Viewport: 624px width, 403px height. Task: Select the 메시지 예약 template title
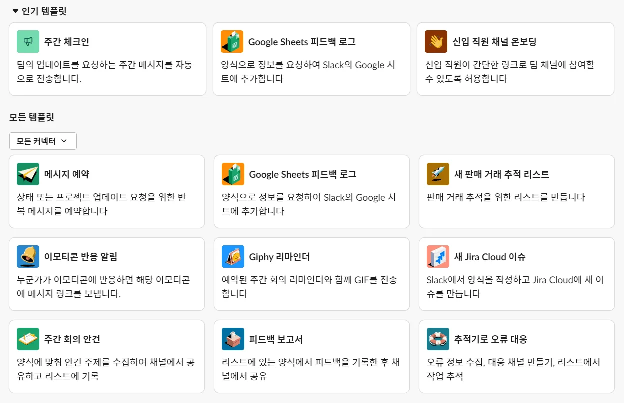pyautogui.click(x=67, y=174)
